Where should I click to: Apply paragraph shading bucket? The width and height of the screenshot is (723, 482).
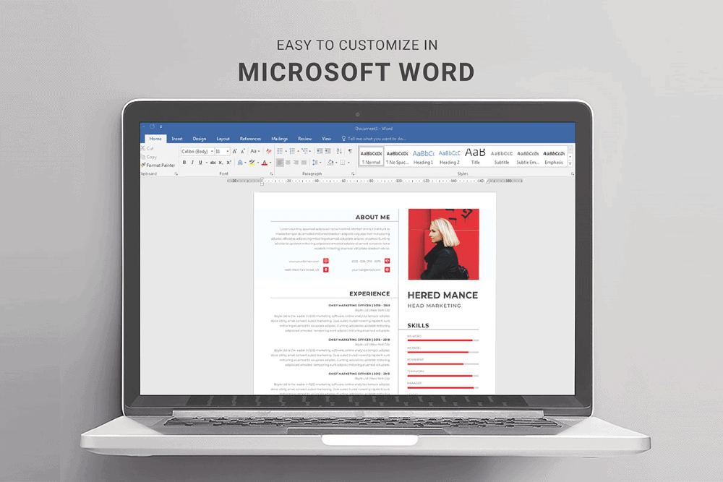330,162
